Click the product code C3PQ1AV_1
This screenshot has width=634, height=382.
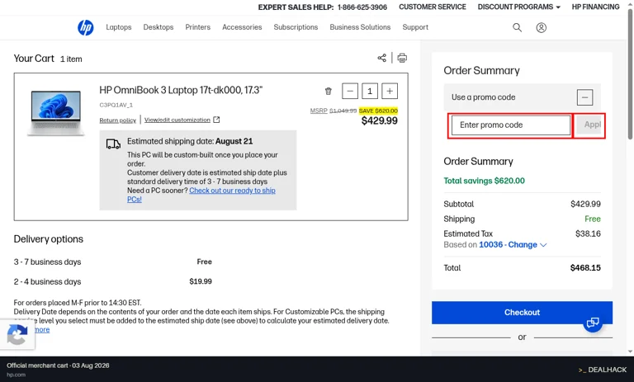(116, 105)
